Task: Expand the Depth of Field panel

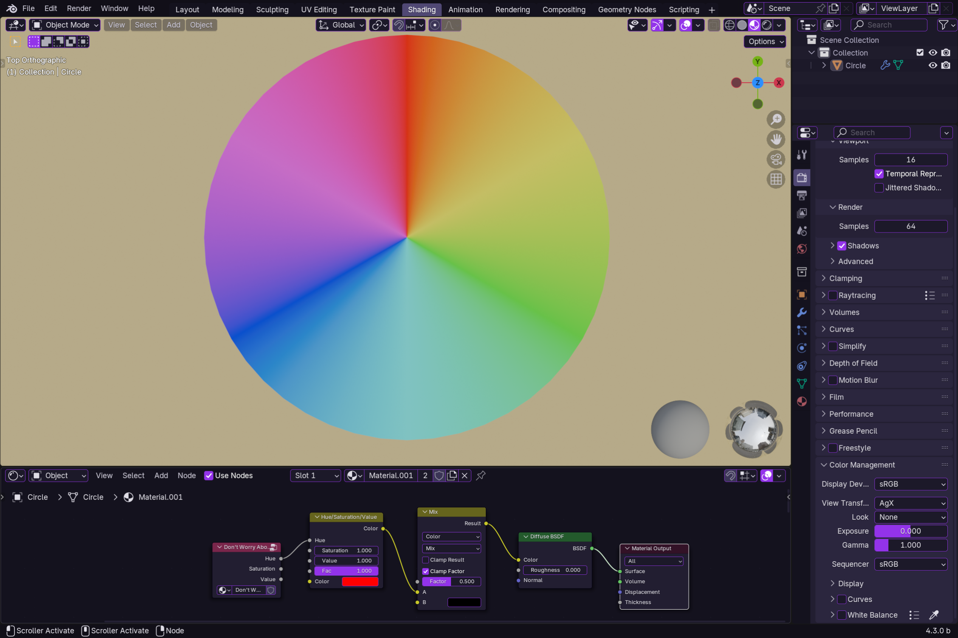Action: click(853, 363)
